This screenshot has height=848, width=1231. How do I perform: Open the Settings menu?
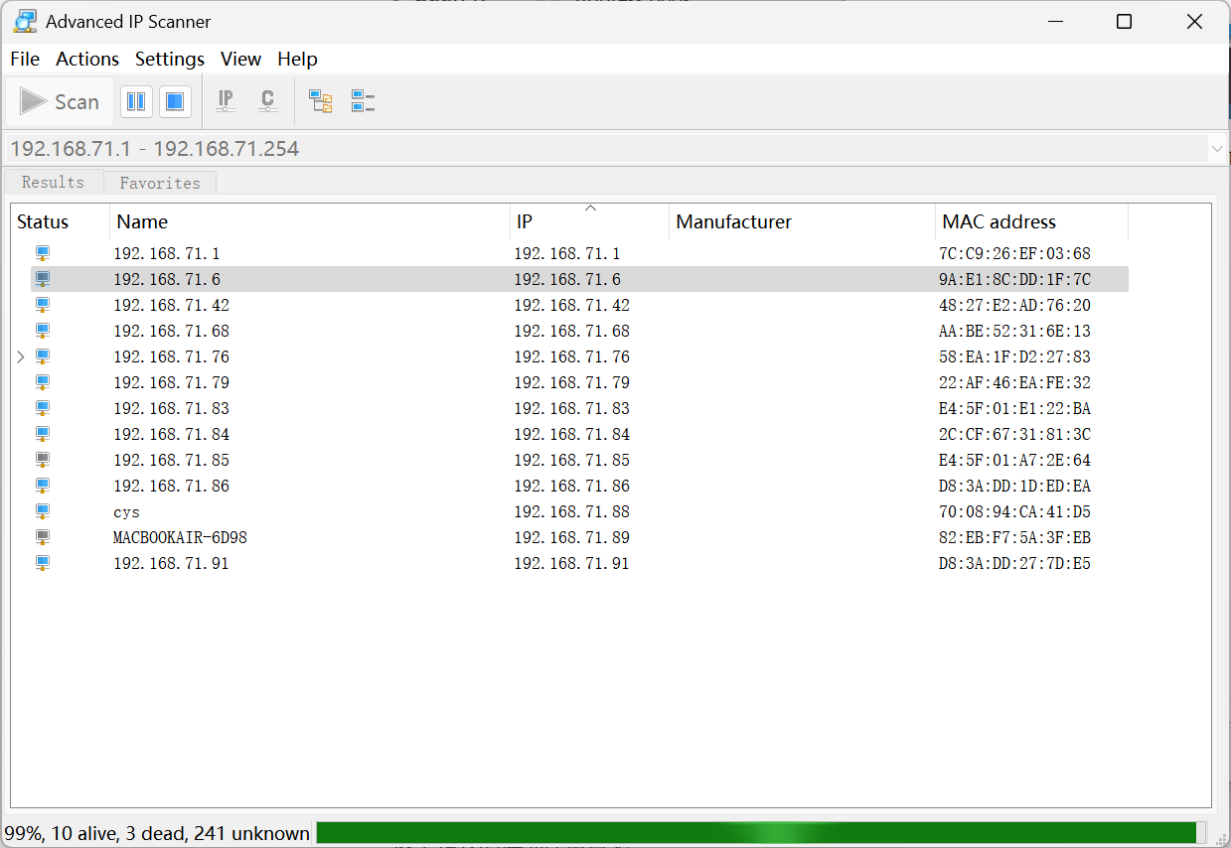pos(170,59)
